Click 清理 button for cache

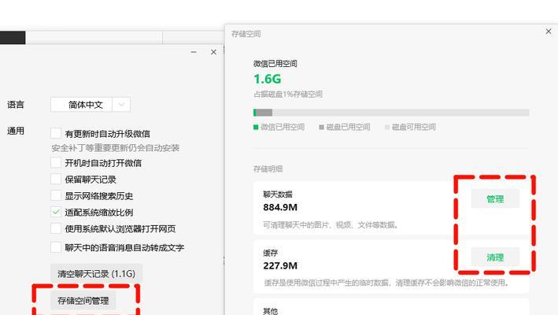(x=495, y=258)
